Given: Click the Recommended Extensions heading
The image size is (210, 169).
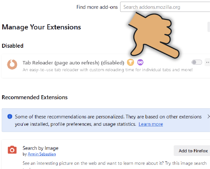Looking at the screenshot, I should (x=35, y=97).
